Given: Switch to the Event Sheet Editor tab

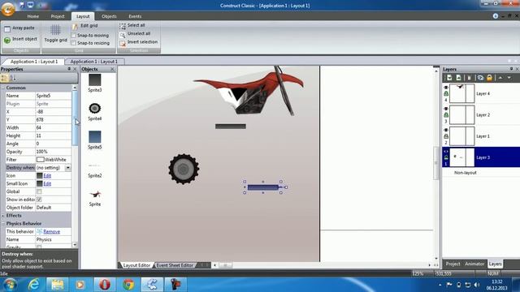Looking at the screenshot, I should 175,265.
